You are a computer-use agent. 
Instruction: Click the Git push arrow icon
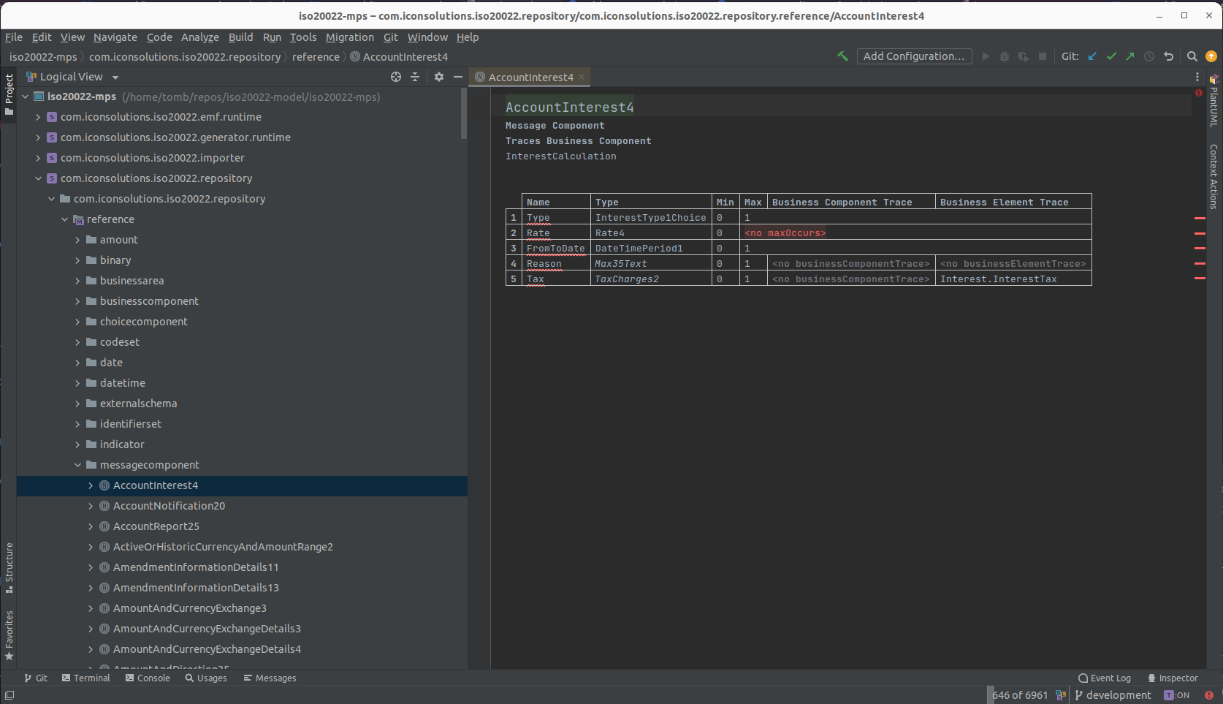tap(1130, 56)
